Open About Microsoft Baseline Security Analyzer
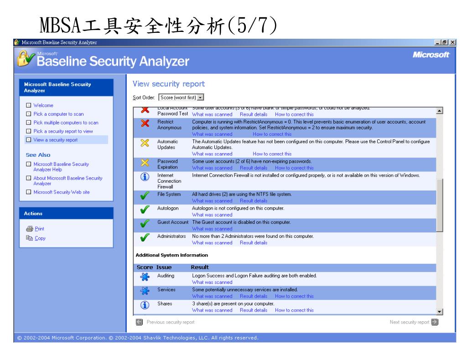 pos(68,180)
